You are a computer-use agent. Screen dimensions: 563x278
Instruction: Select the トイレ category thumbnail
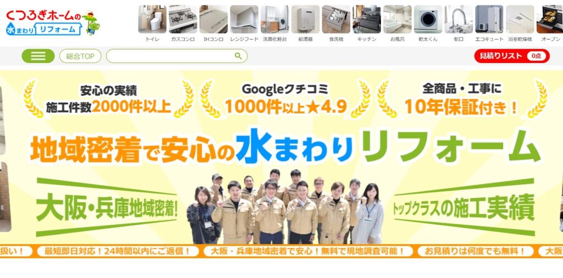152,24
